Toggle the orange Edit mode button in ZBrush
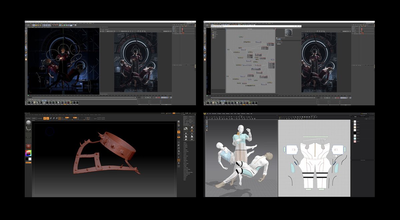 (x=45, y=118)
